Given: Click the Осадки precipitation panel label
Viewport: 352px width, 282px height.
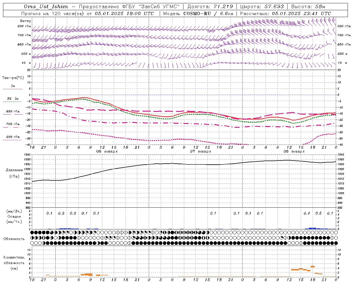Looking at the screenshot, I should click(x=15, y=216).
